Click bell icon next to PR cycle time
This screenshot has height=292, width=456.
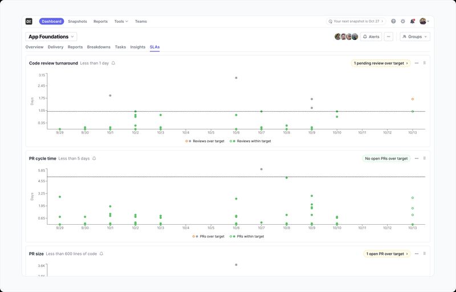(x=94, y=159)
